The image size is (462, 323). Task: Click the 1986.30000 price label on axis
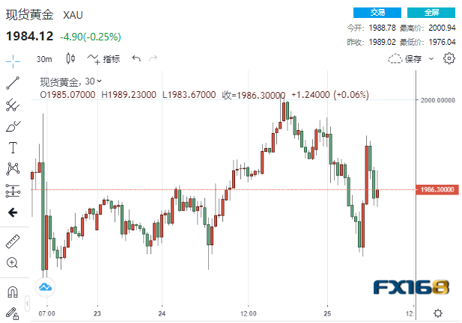[437, 191]
